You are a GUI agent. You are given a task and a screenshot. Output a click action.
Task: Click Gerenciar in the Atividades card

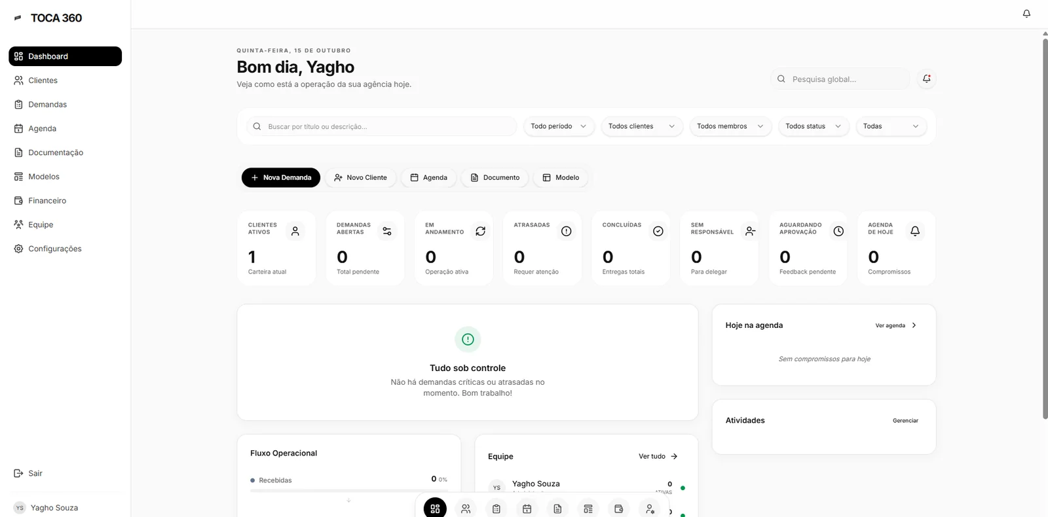pyautogui.click(x=905, y=421)
